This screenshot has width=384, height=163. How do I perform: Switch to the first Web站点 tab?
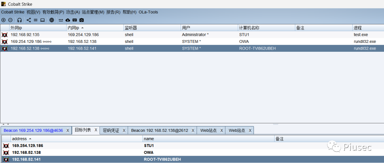(208, 130)
